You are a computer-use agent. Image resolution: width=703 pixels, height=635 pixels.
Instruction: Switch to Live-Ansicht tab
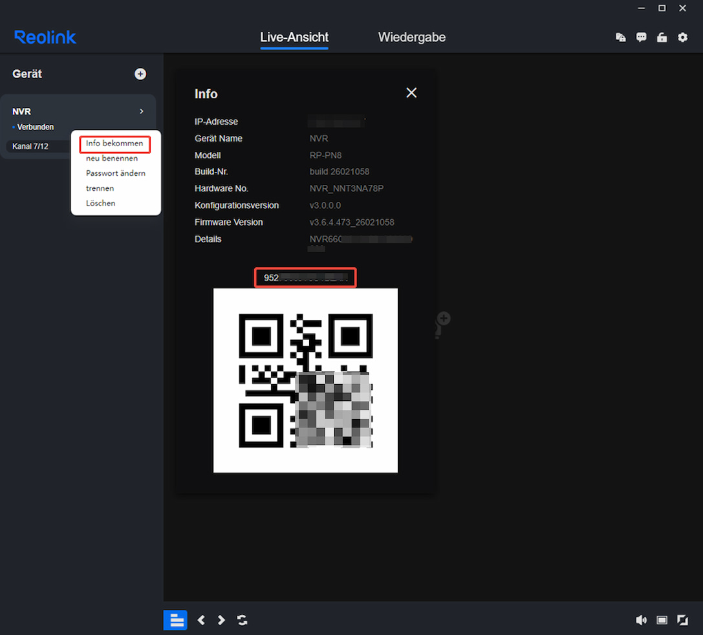click(294, 38)
